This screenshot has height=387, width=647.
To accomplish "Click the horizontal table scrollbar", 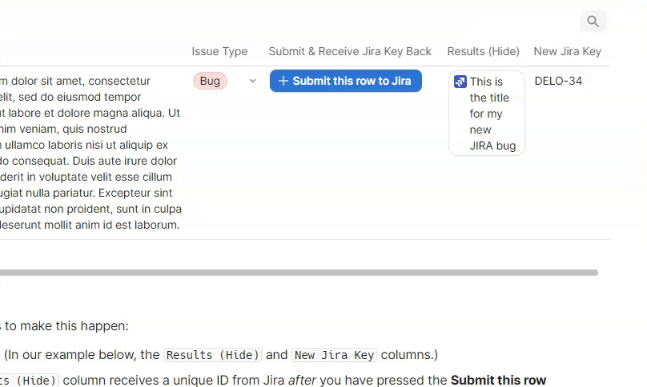I will (296, 273).
